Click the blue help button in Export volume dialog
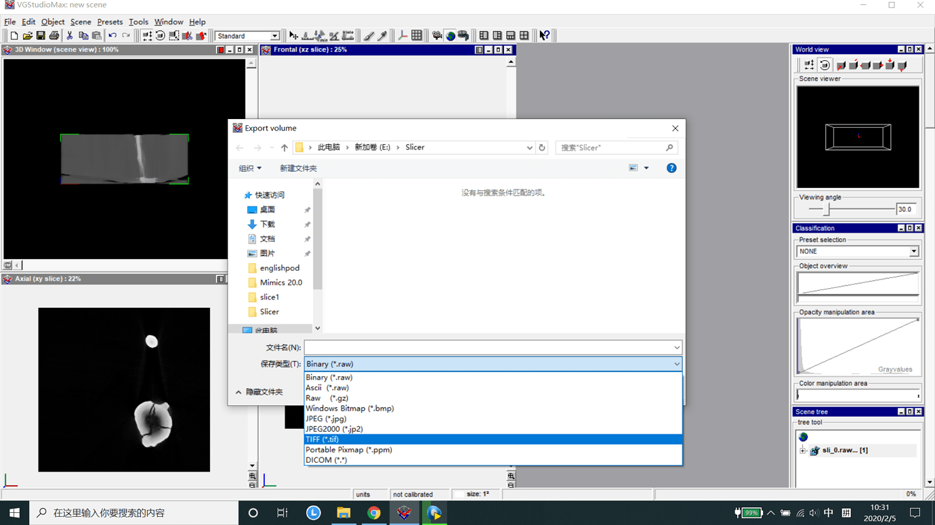This screenshot has height=525, width=935. [671, 168]
